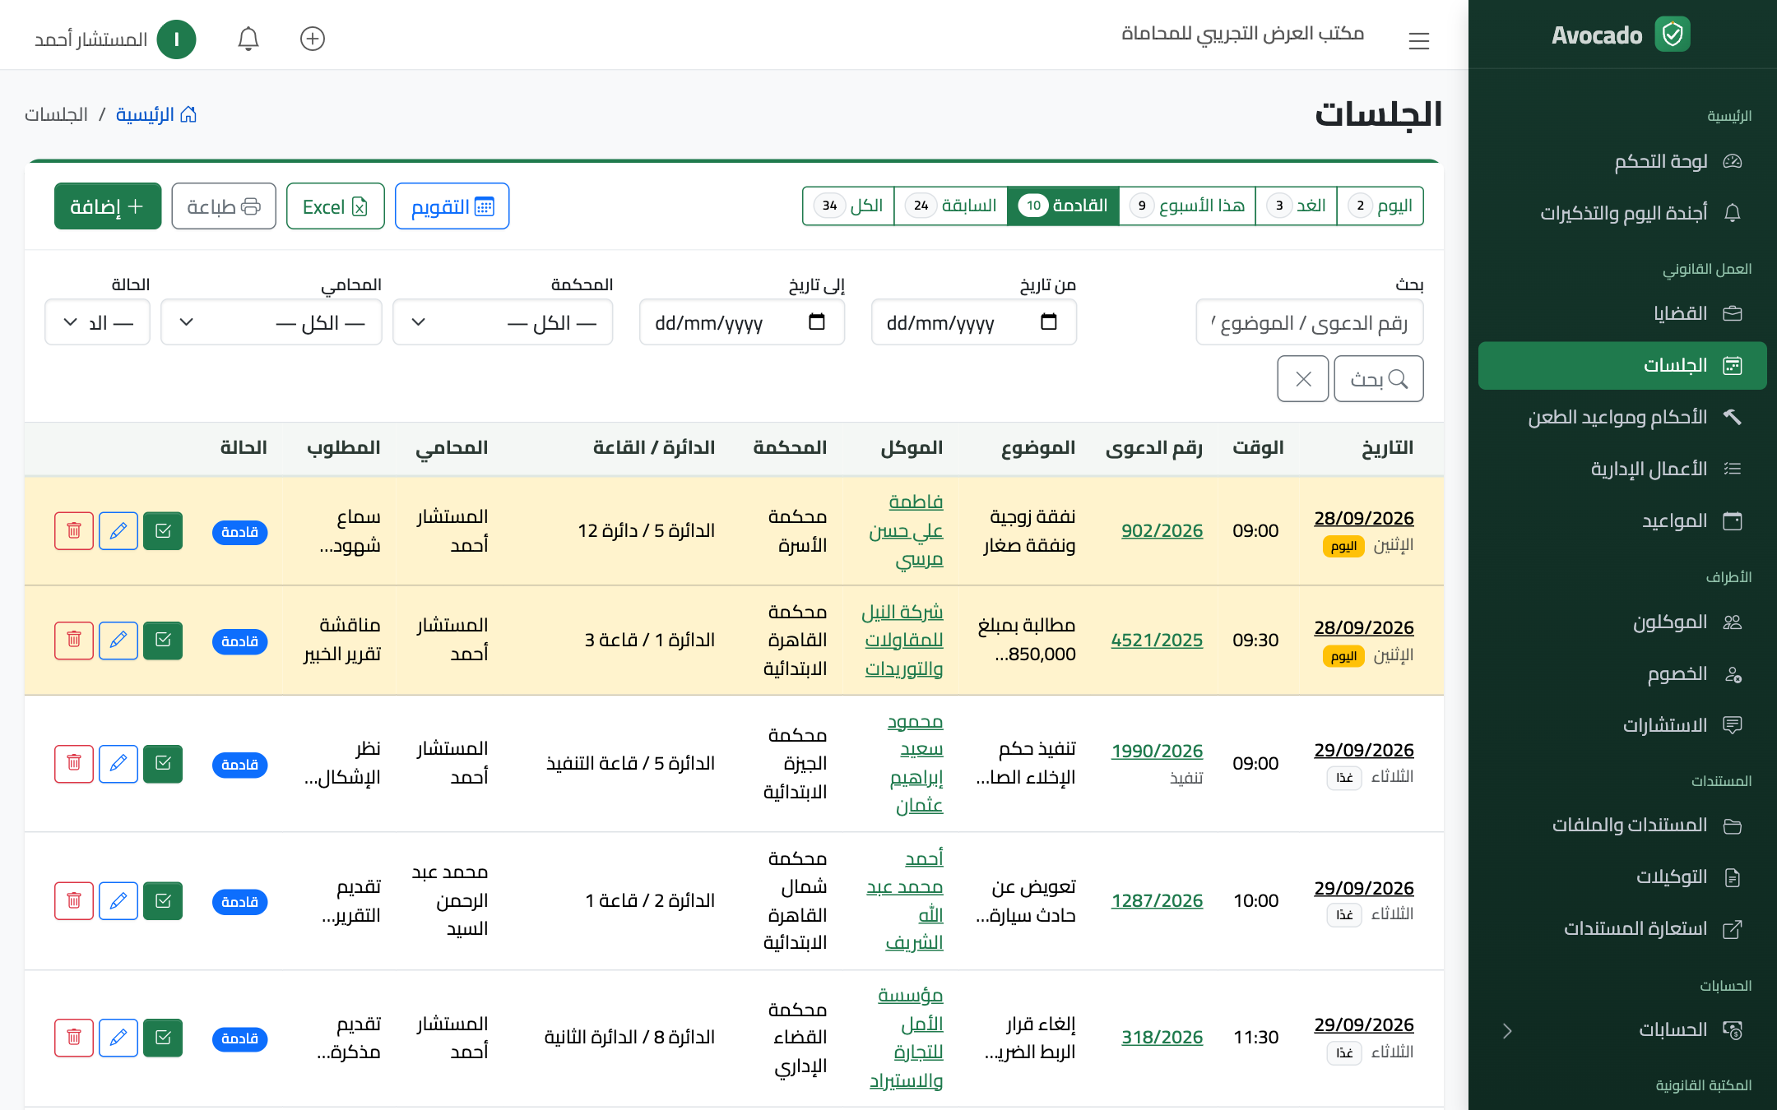This screenshot has height=1110, width=1777.
Task: Mark session 4521/2025 as completed
Action: (163, 641)
